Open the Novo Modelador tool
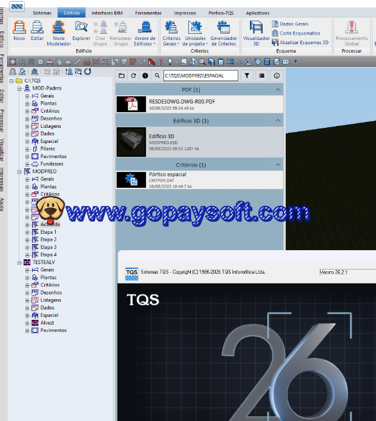 pos(59,30)
